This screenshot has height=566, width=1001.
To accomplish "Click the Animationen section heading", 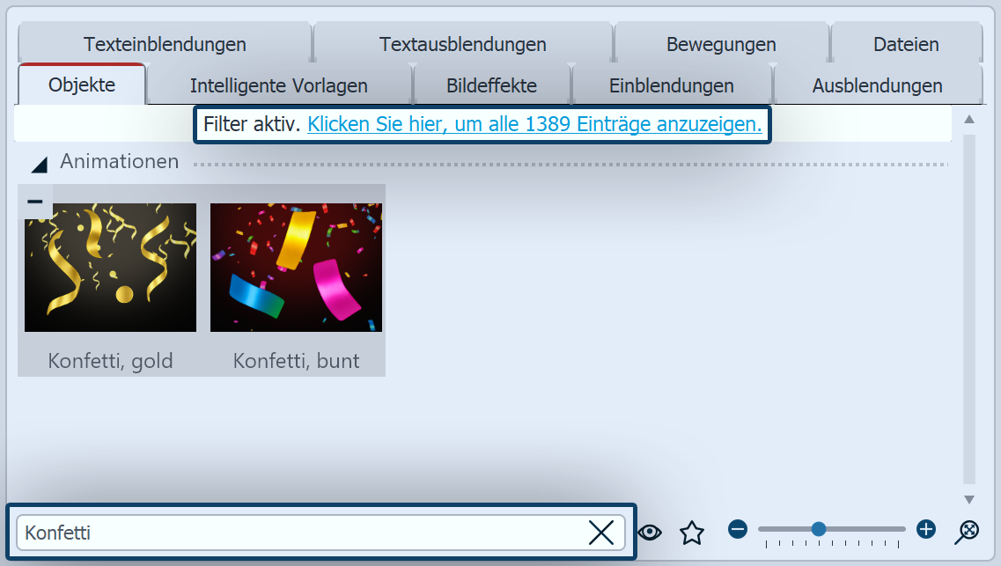I will (x=120, y=161).
